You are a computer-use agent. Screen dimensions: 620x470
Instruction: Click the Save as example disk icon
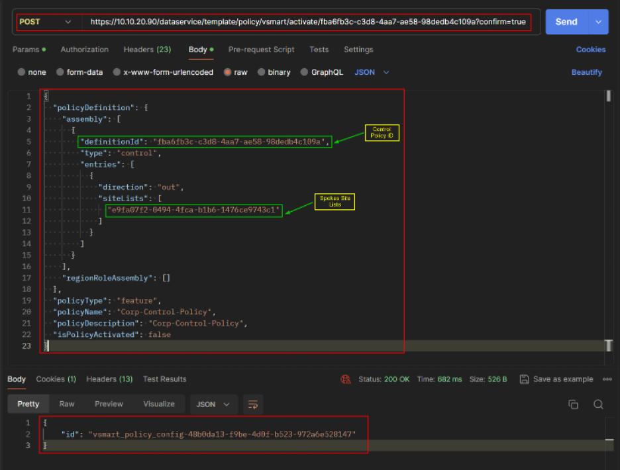point(525,379)
